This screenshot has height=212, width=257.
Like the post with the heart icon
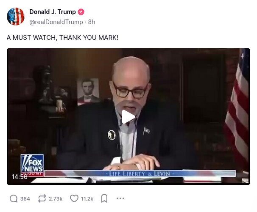click(x=74, y=198)
